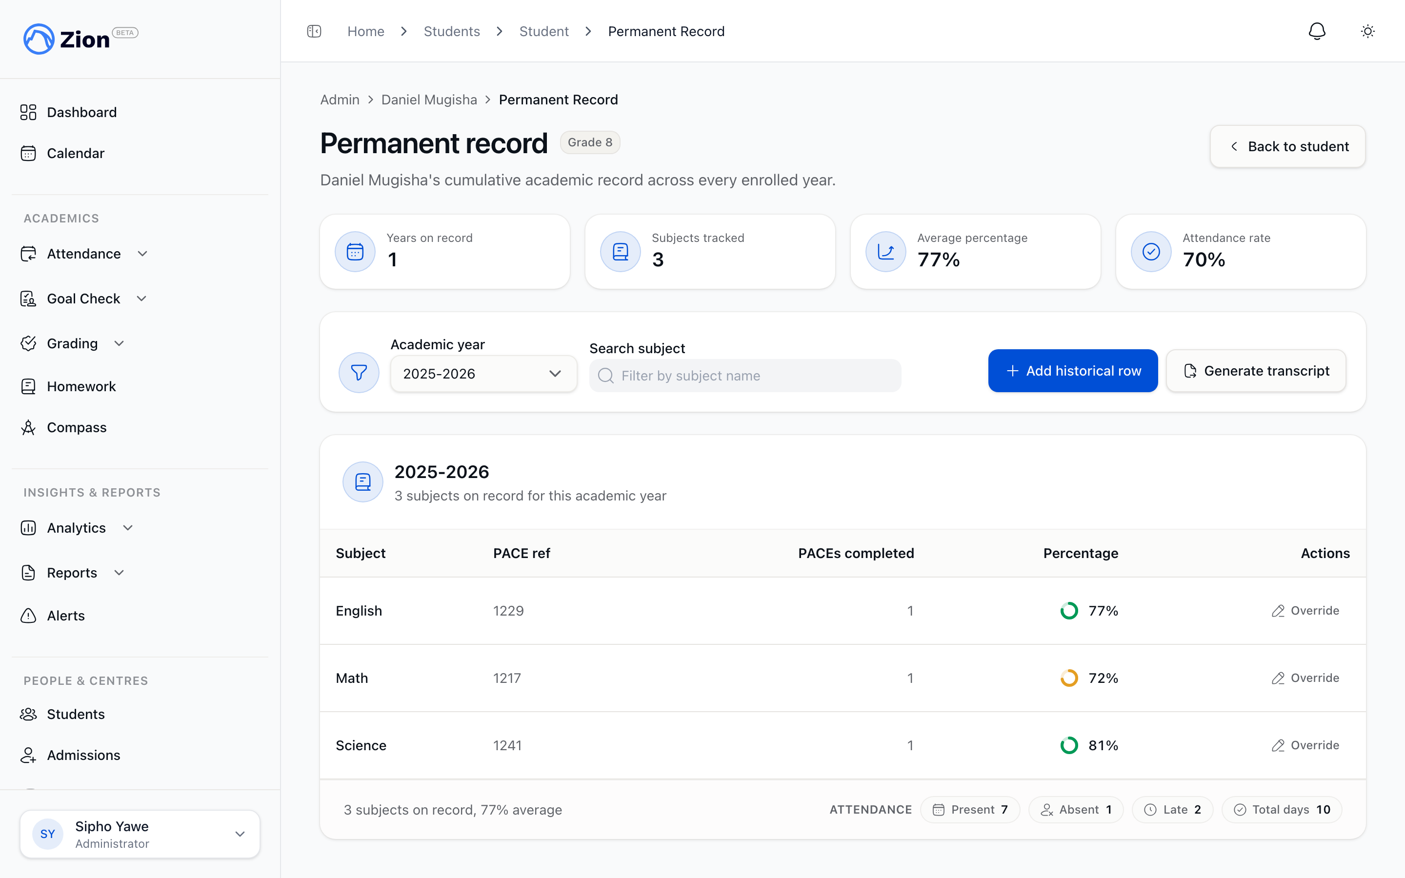Focus the Filter by subject name field
1405x878 pixels.
[745, 376]
